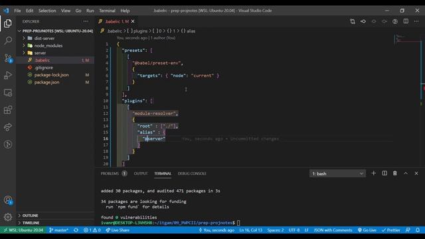Viewport: 425px width, 239px height.
Task: Open the Search view in activity bar
Action: coord(8,40)
